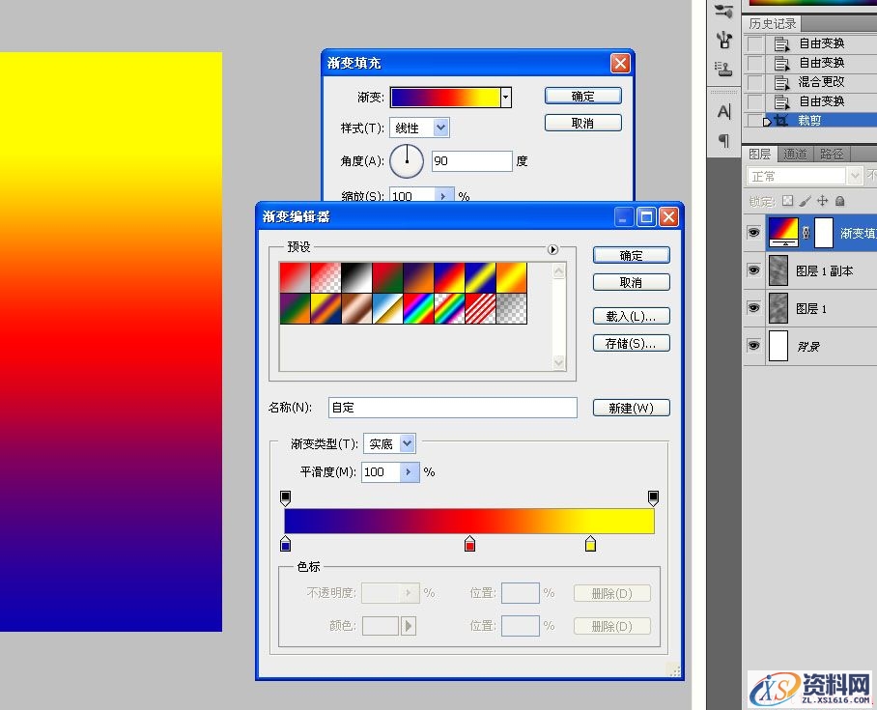877x710 pixels.
Task: Open the paragraph panel icon
Action: click(723, 141)
